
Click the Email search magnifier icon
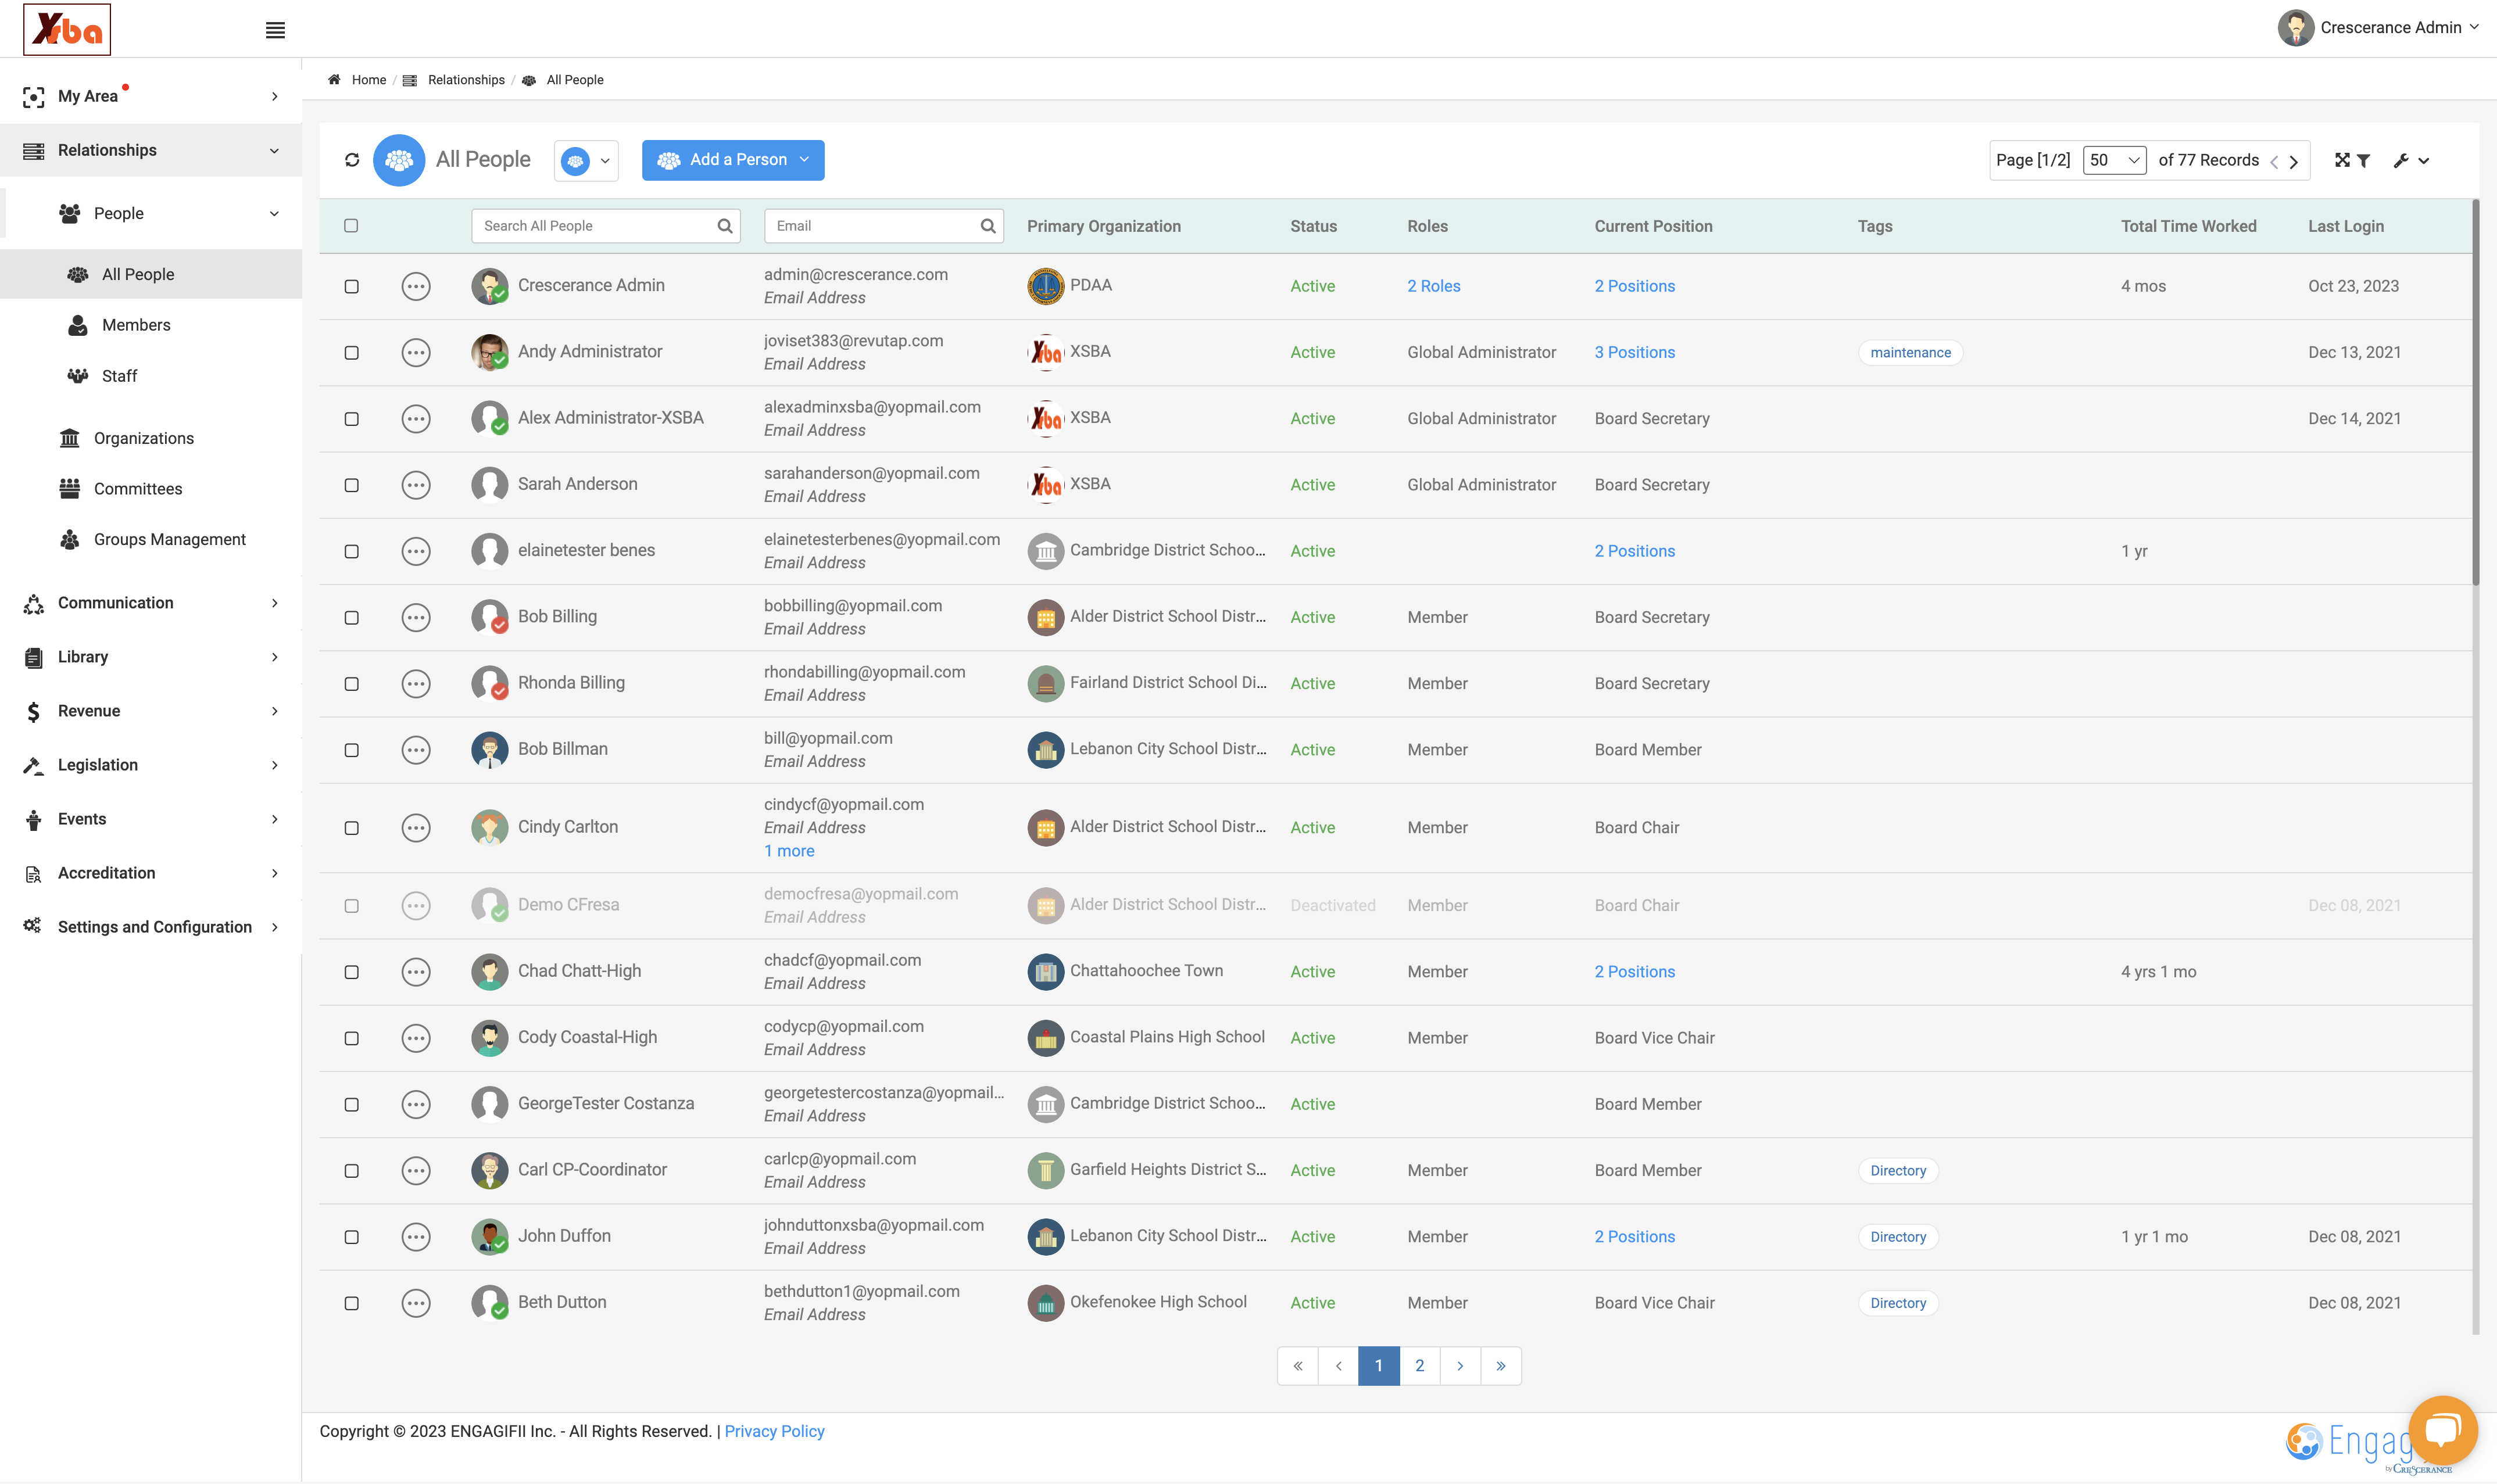tap(988, 226)
